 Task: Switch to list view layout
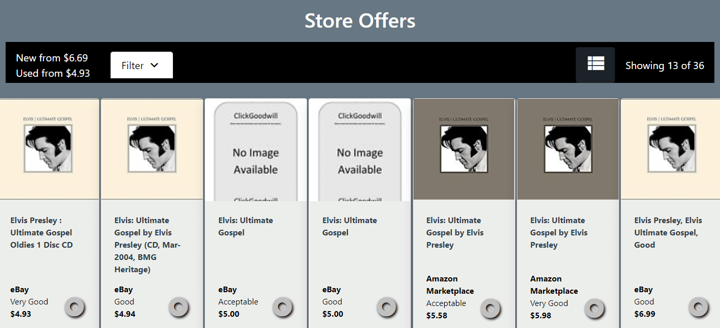(x=596, y=64)
